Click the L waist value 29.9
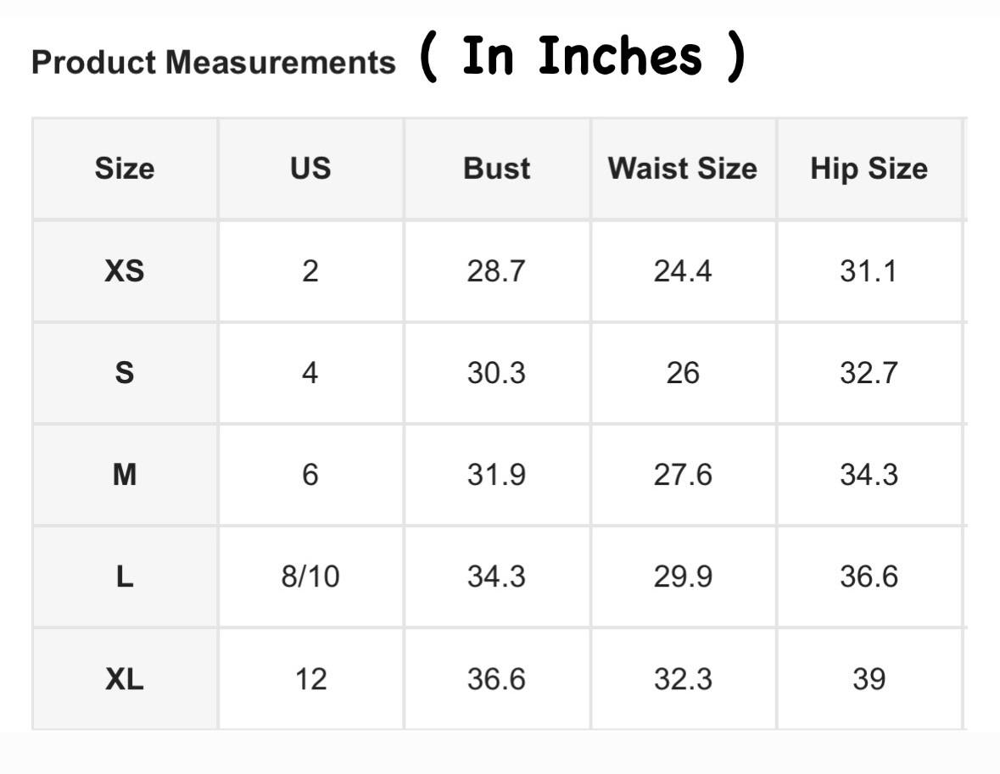Viewport: 1000px width, 774px height. [x=683, y=576]
